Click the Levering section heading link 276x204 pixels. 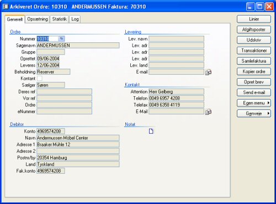(133, 32)
